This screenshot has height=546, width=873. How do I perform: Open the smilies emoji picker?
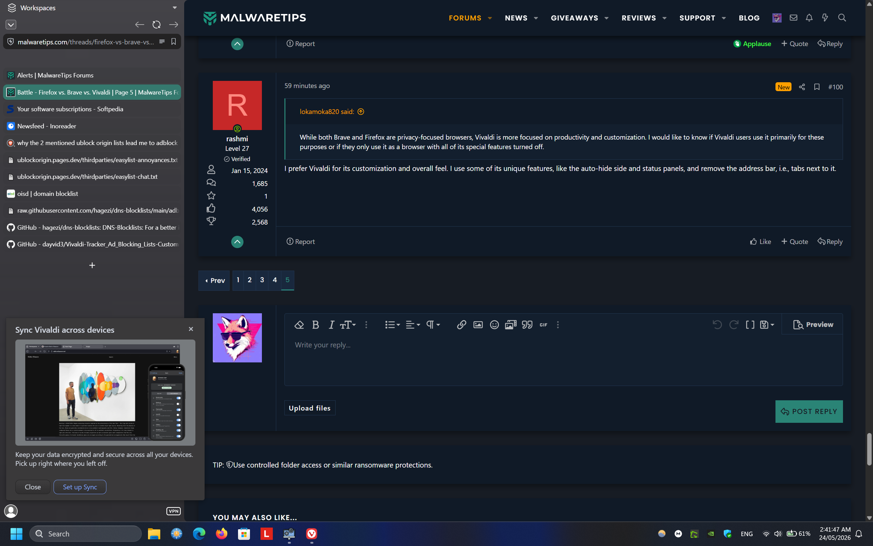point(494,325)
